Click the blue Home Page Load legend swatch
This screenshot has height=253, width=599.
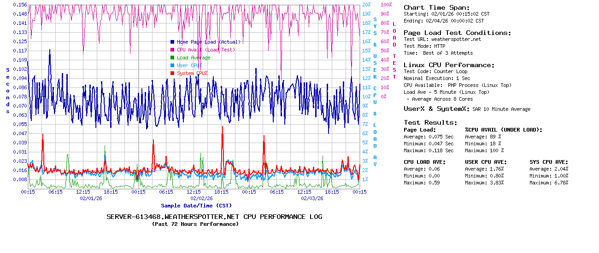tap(172, 42)
